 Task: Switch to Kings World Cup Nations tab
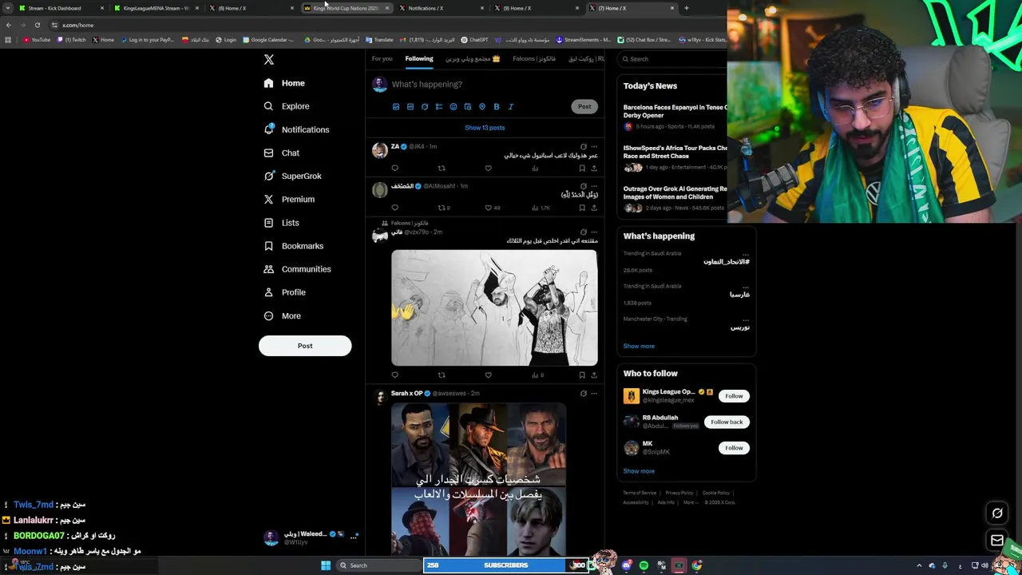pos(347,8)
